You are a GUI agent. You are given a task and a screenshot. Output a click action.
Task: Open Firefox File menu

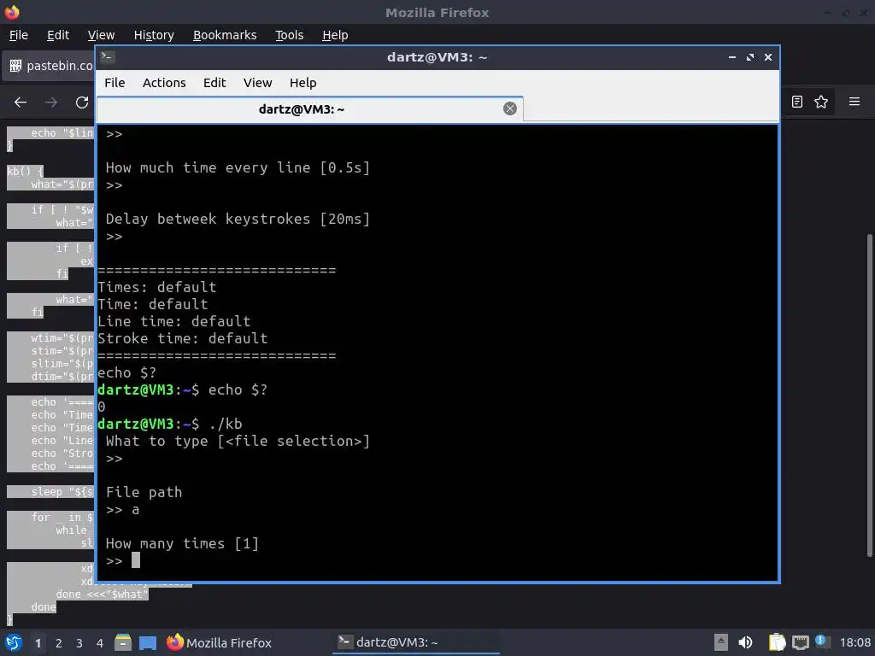(19, 35)
